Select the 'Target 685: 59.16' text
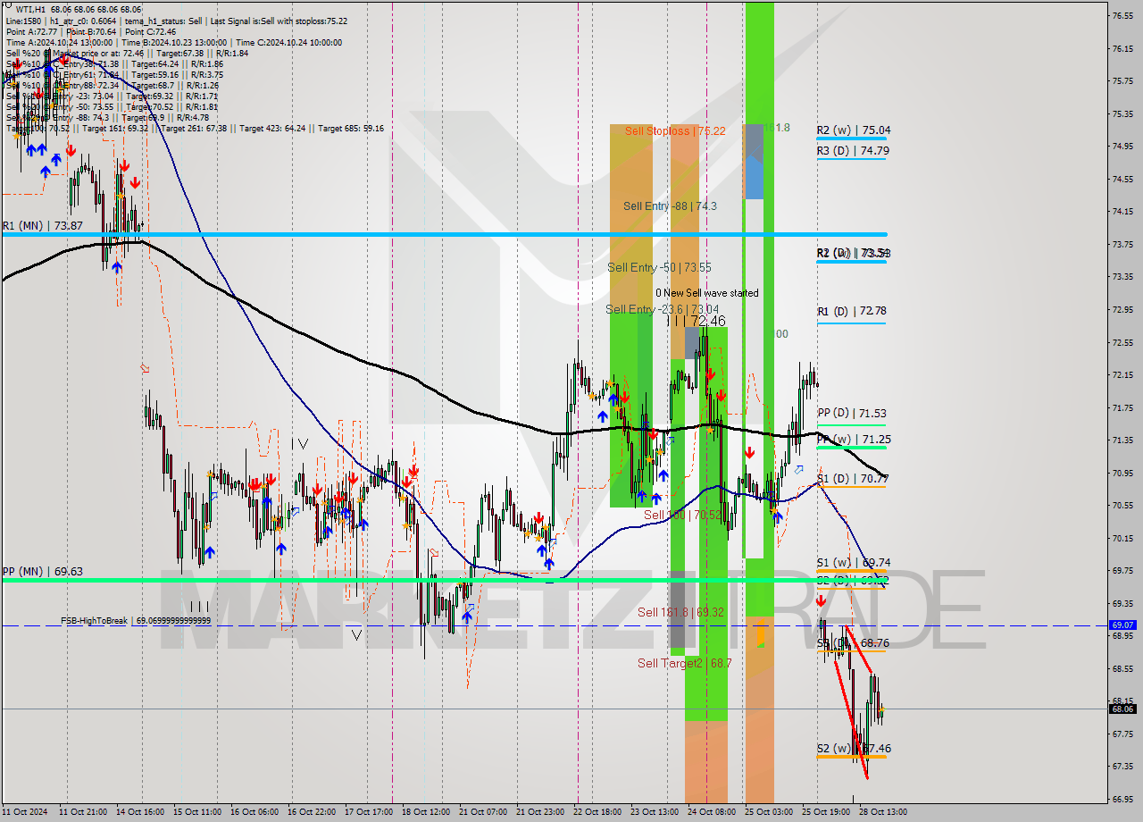 coord(351,128)
